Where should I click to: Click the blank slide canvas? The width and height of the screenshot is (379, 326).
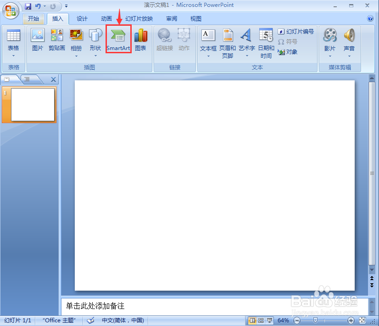215,185
